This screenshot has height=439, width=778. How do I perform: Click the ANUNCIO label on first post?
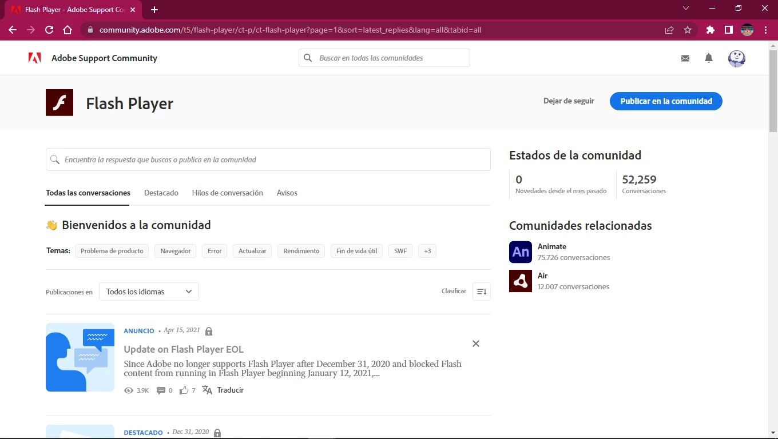tap(139, 331)
